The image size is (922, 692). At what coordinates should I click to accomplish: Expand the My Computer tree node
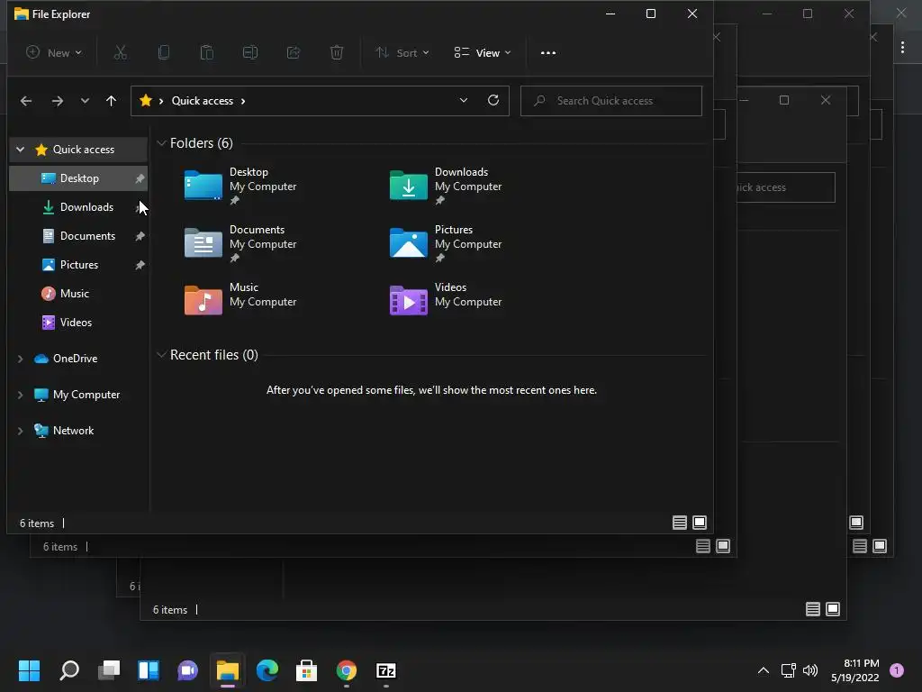21,395
